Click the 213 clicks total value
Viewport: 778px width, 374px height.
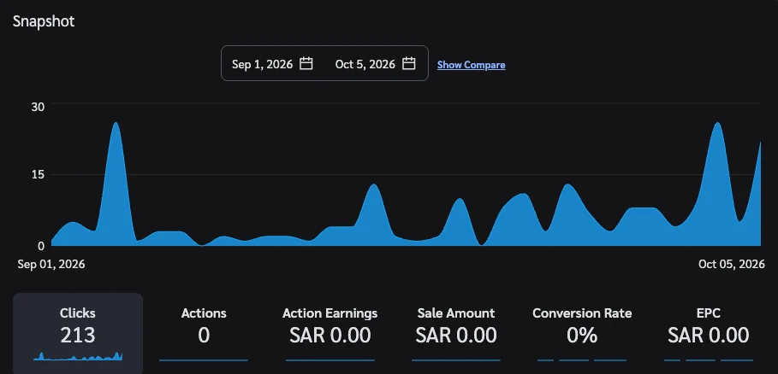click(x=78, y=336)
